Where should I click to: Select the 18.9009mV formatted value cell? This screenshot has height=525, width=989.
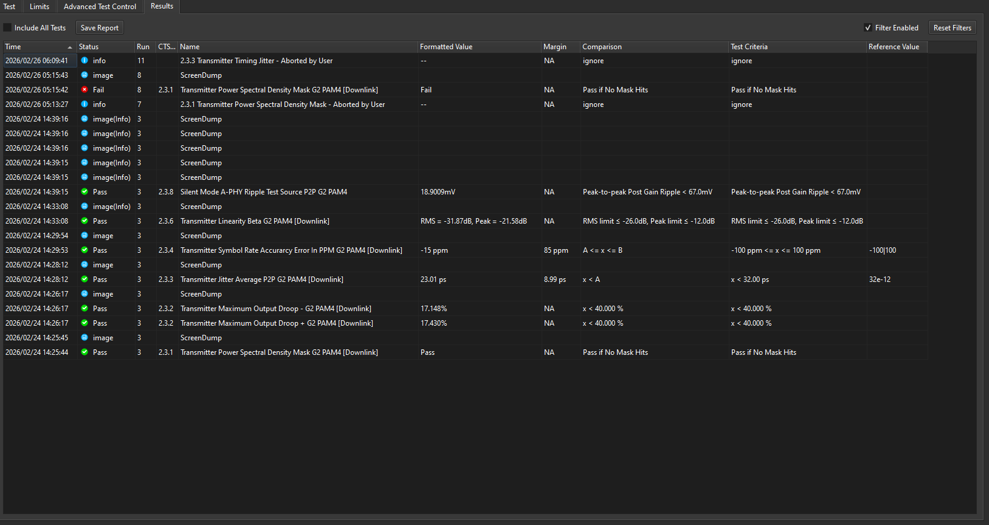[x=438, y=192]
